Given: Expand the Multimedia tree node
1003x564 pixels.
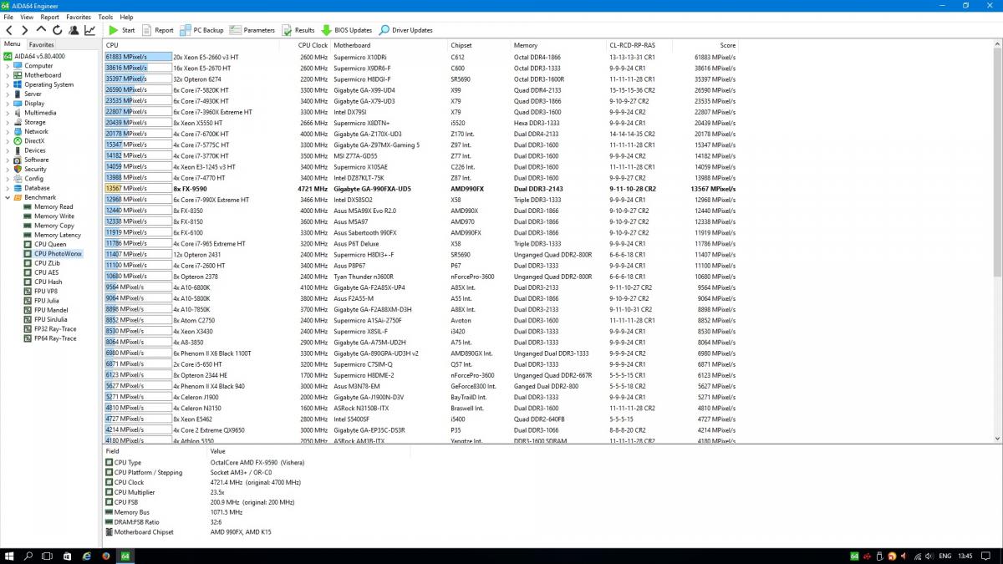Looking at the screenshot, I should [x=8, y=113].
